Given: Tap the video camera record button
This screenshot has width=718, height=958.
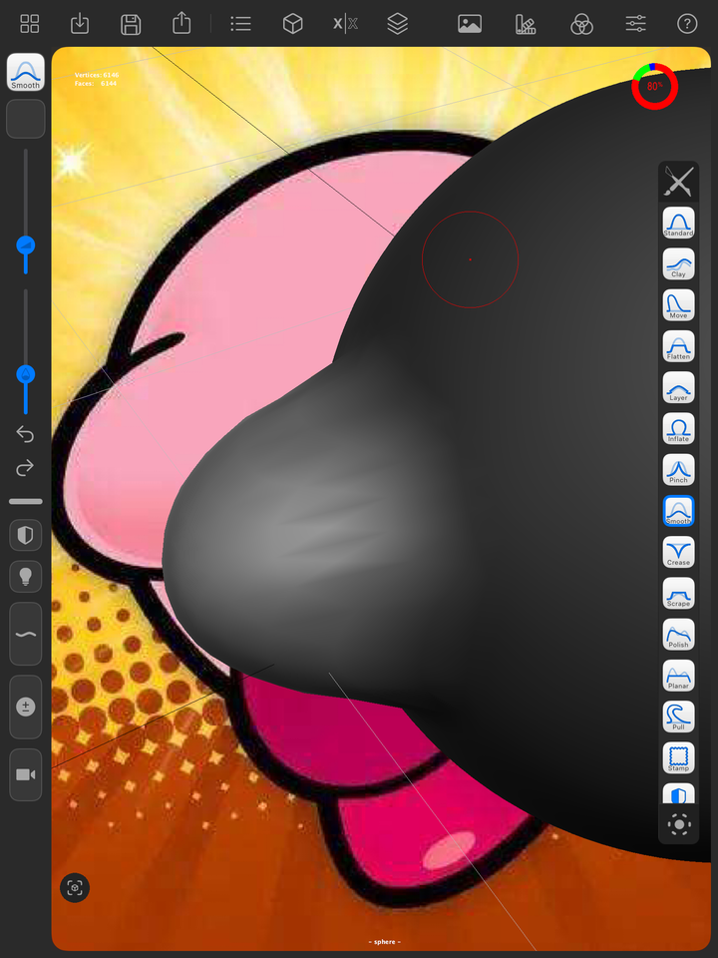Looking at the screenshot, I should click(26, 774).
